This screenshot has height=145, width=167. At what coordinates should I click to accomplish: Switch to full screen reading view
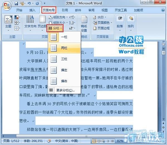tap(99, 141)
